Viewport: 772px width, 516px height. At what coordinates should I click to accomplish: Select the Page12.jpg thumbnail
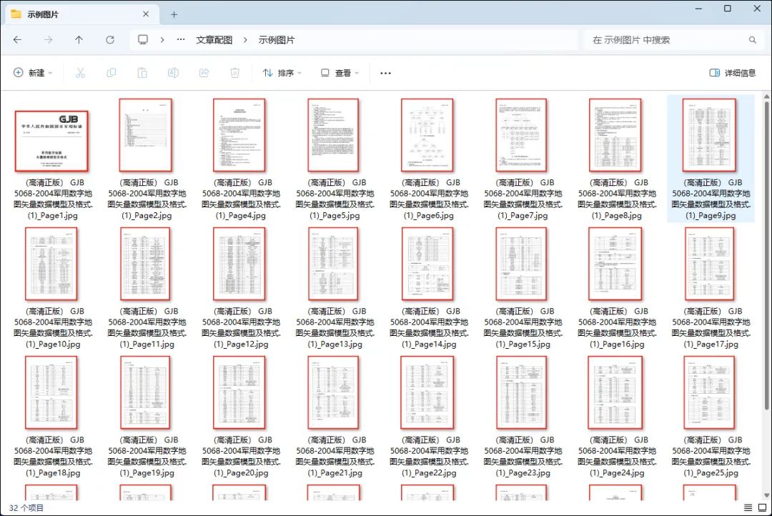239,264
